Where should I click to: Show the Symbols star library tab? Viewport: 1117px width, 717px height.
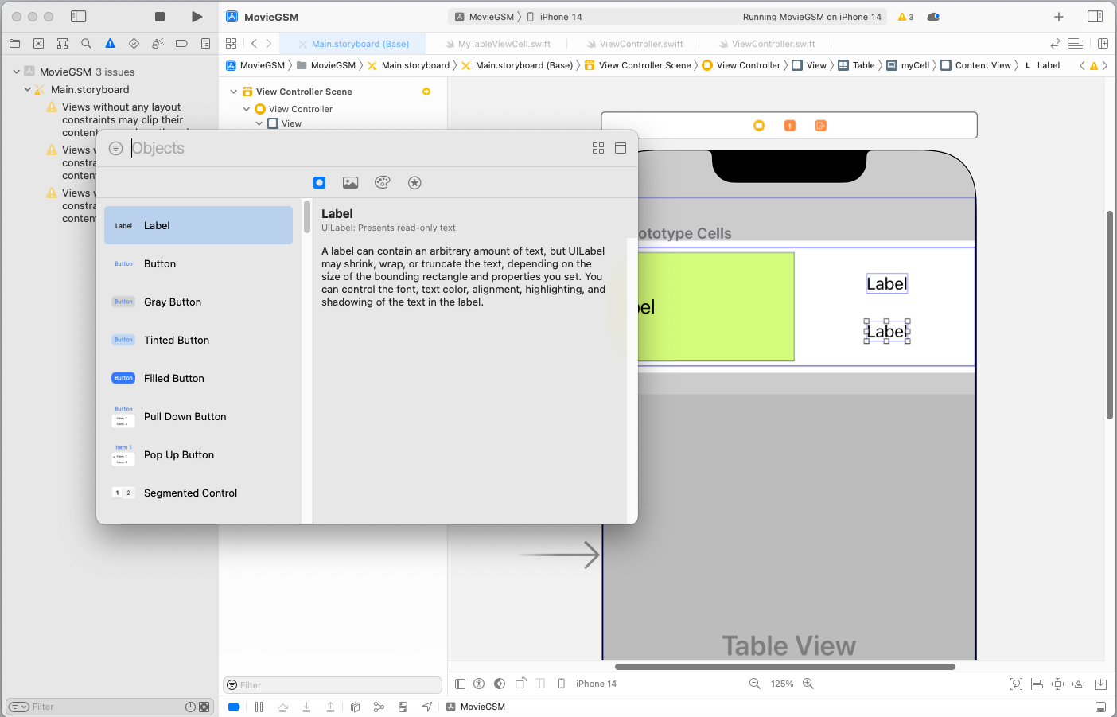click(414, 182)
